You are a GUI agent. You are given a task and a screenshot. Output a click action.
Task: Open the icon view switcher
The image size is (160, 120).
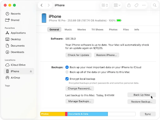tap(105, 5)
